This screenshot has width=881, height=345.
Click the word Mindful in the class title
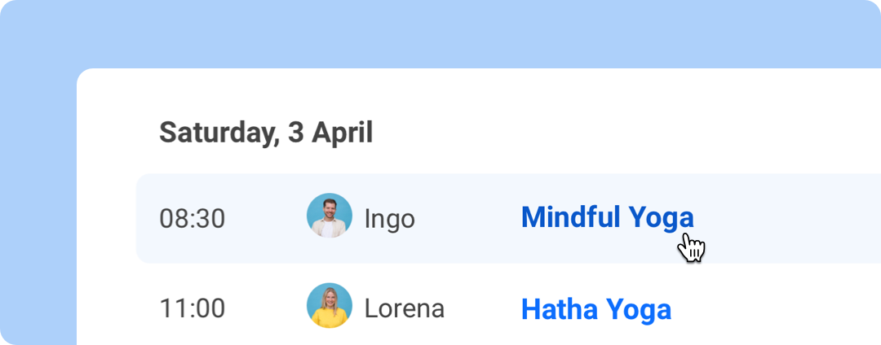tap(571, 217)
